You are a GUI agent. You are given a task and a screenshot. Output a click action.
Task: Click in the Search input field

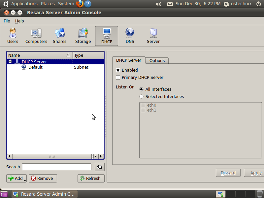[56, 167]
